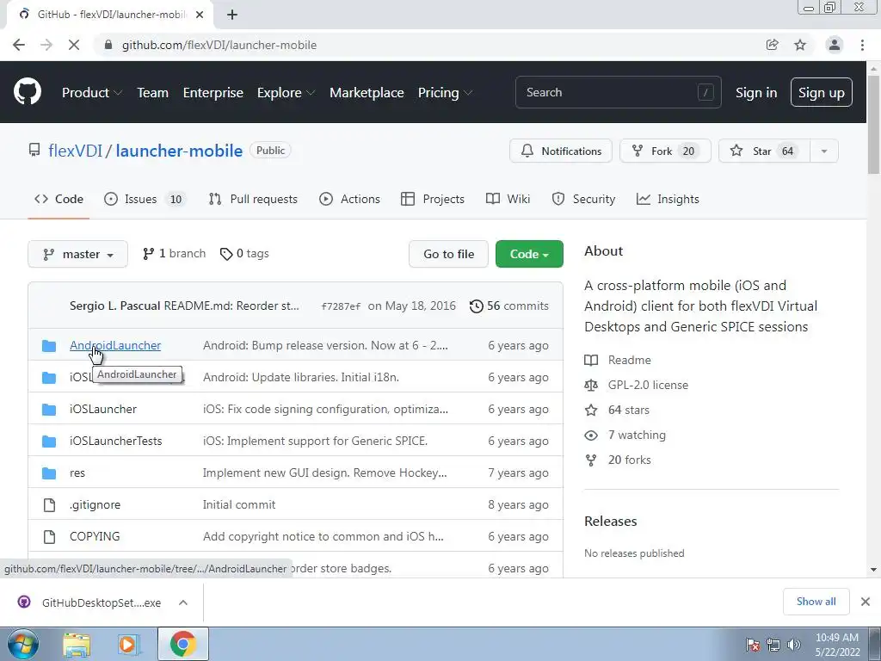
Task: Click the GPL-2.0 license scale icon
Action: point(591,385)
